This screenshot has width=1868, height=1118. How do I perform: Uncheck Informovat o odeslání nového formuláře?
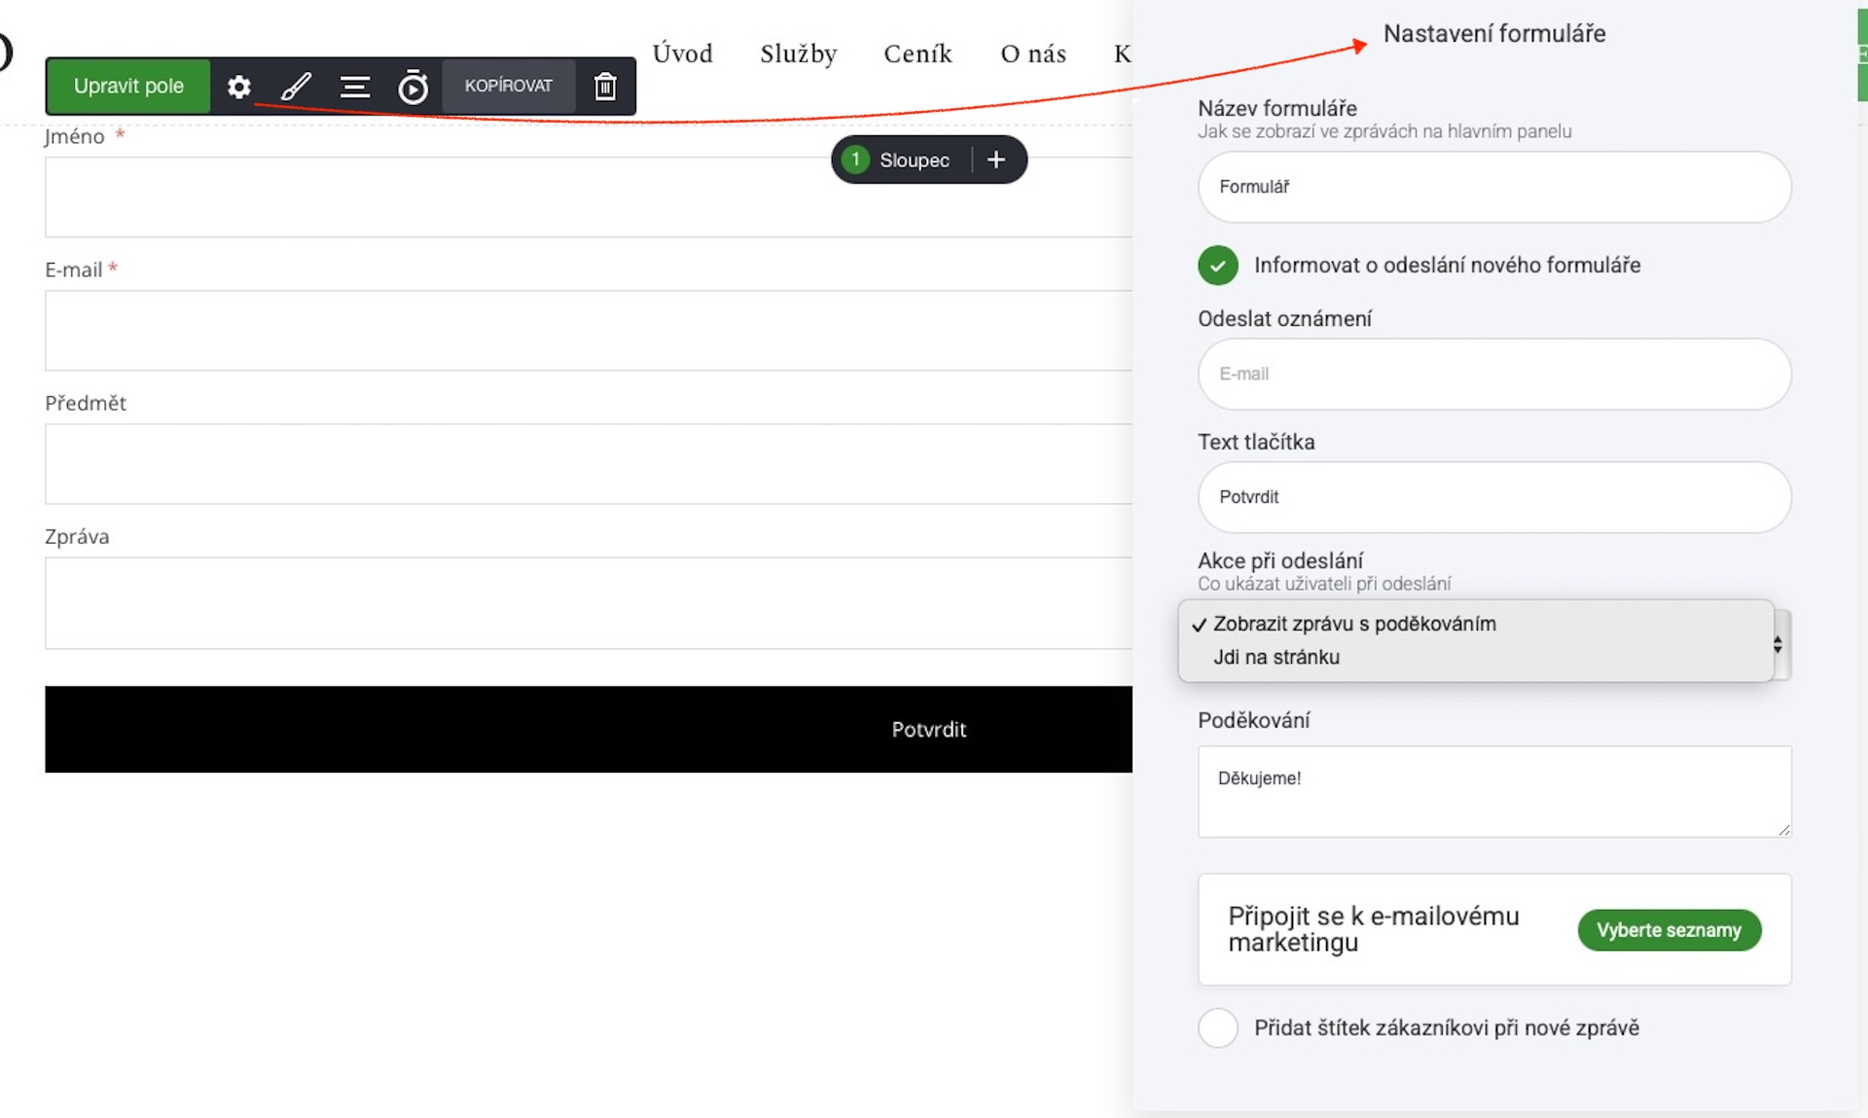[1218, 266]
